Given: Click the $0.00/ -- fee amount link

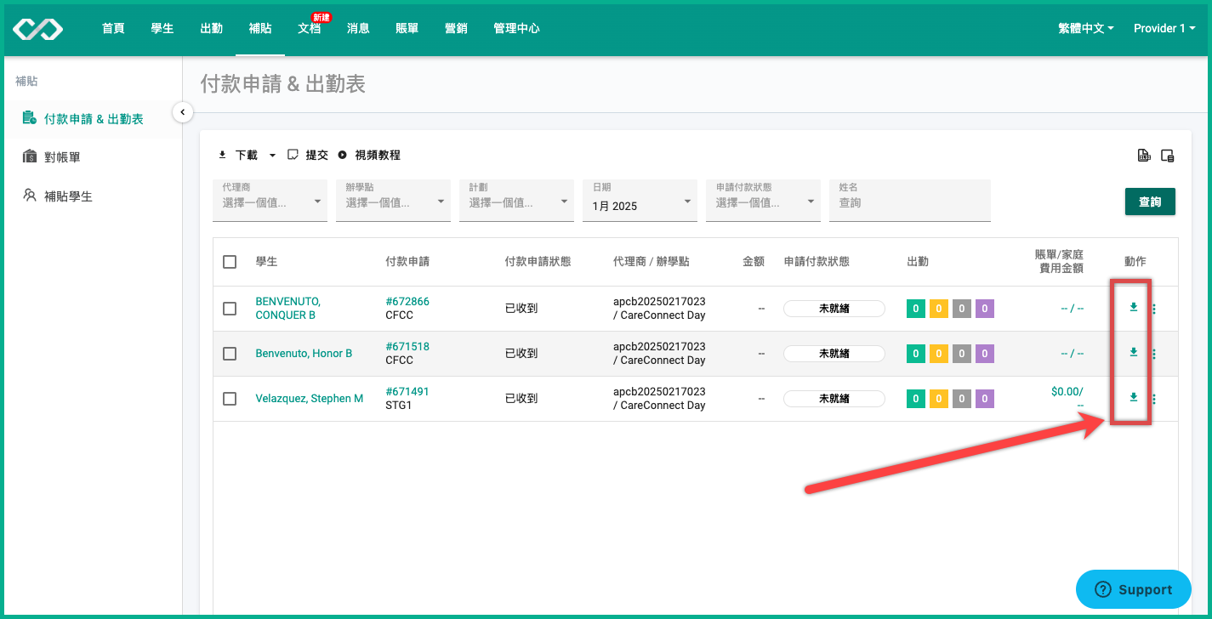Looking at the screenshot, I should coord(1067,398).
